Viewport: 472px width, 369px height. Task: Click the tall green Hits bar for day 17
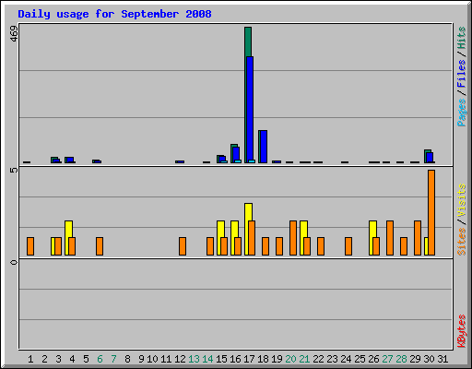[x=248, y=42]
